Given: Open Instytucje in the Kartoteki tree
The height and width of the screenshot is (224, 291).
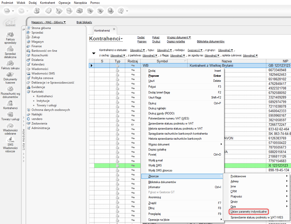Looking at the screenshot, I should (x=43, y=101).
